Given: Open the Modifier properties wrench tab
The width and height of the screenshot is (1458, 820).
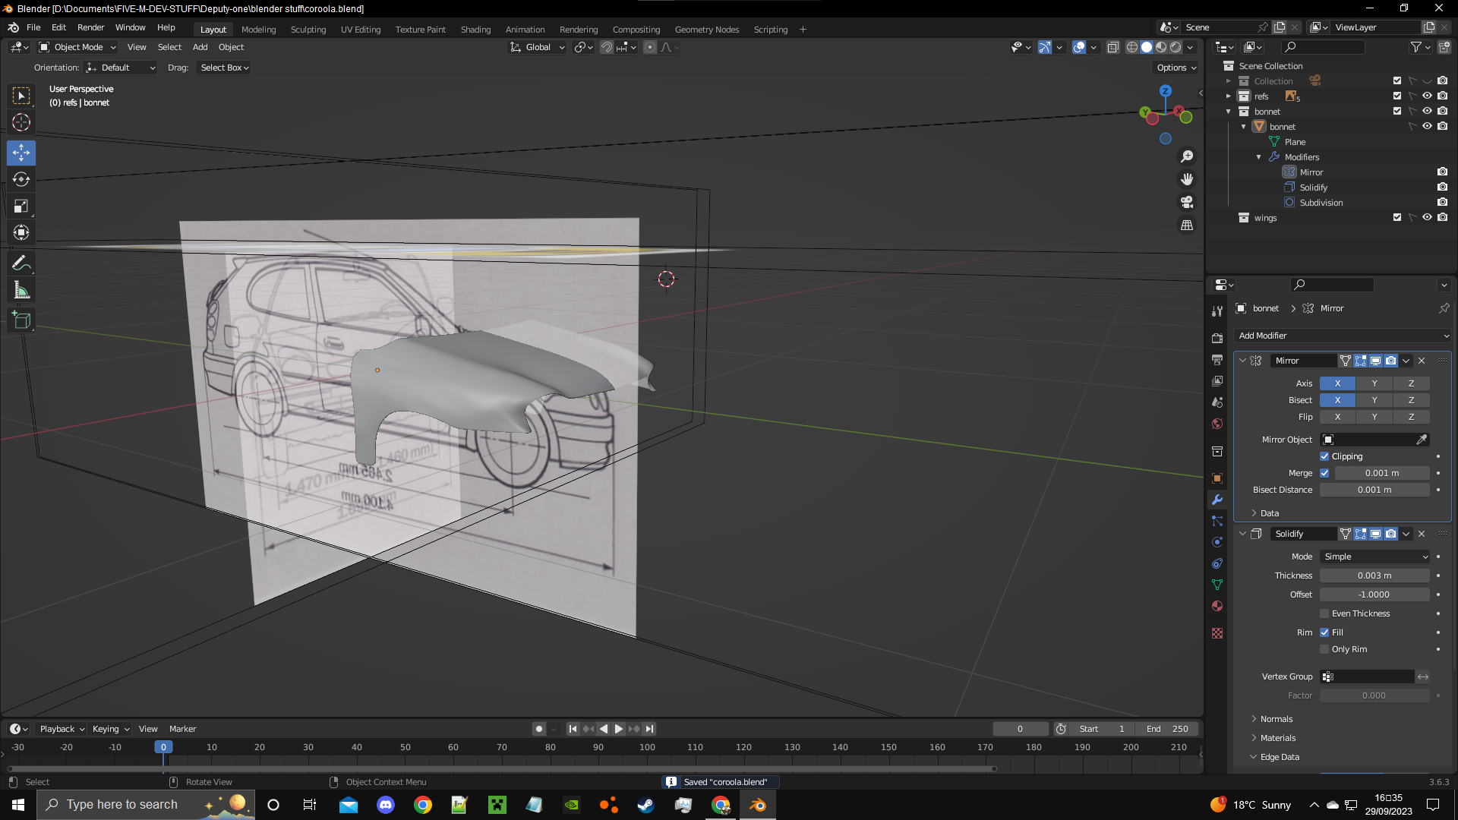Looking at the screenshot, I should [1217, 500].
